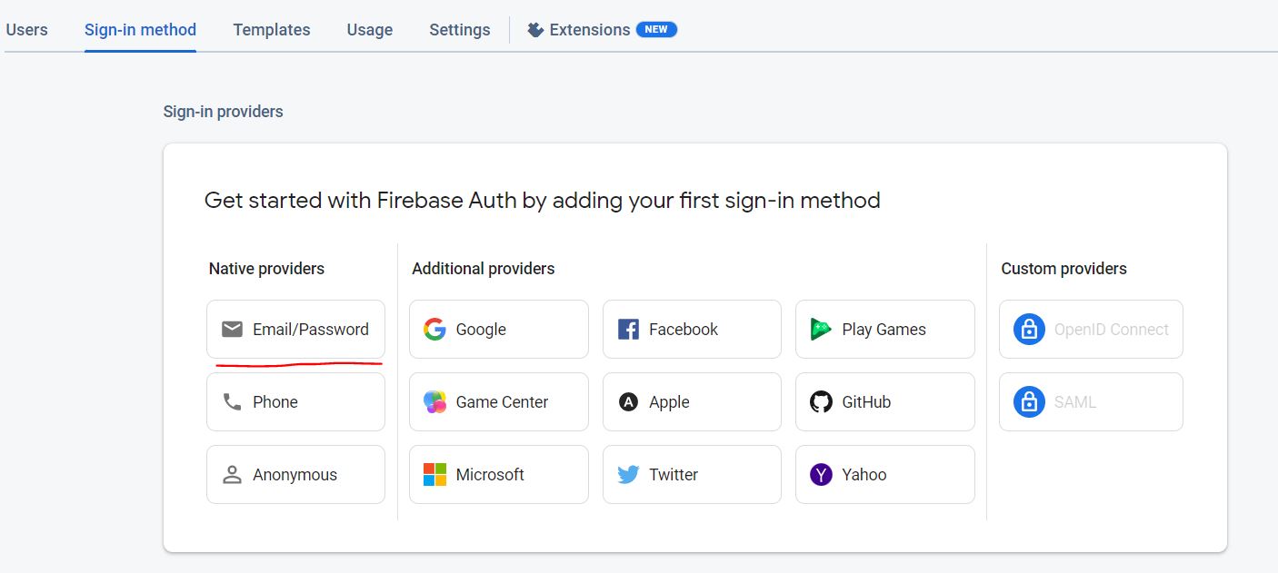Click the Facebook logo icon
The width and height of the screenshot is (1278, 573).
pyautogui.click(x=628, y=329)
